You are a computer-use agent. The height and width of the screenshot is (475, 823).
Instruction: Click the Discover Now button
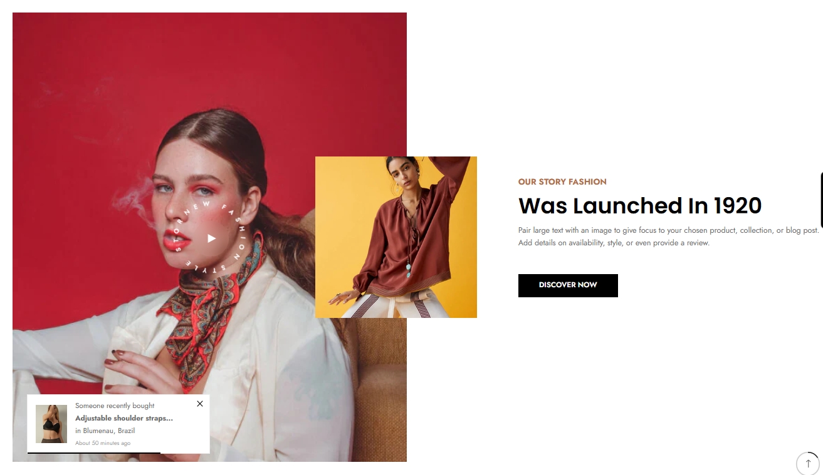[568, 285]
